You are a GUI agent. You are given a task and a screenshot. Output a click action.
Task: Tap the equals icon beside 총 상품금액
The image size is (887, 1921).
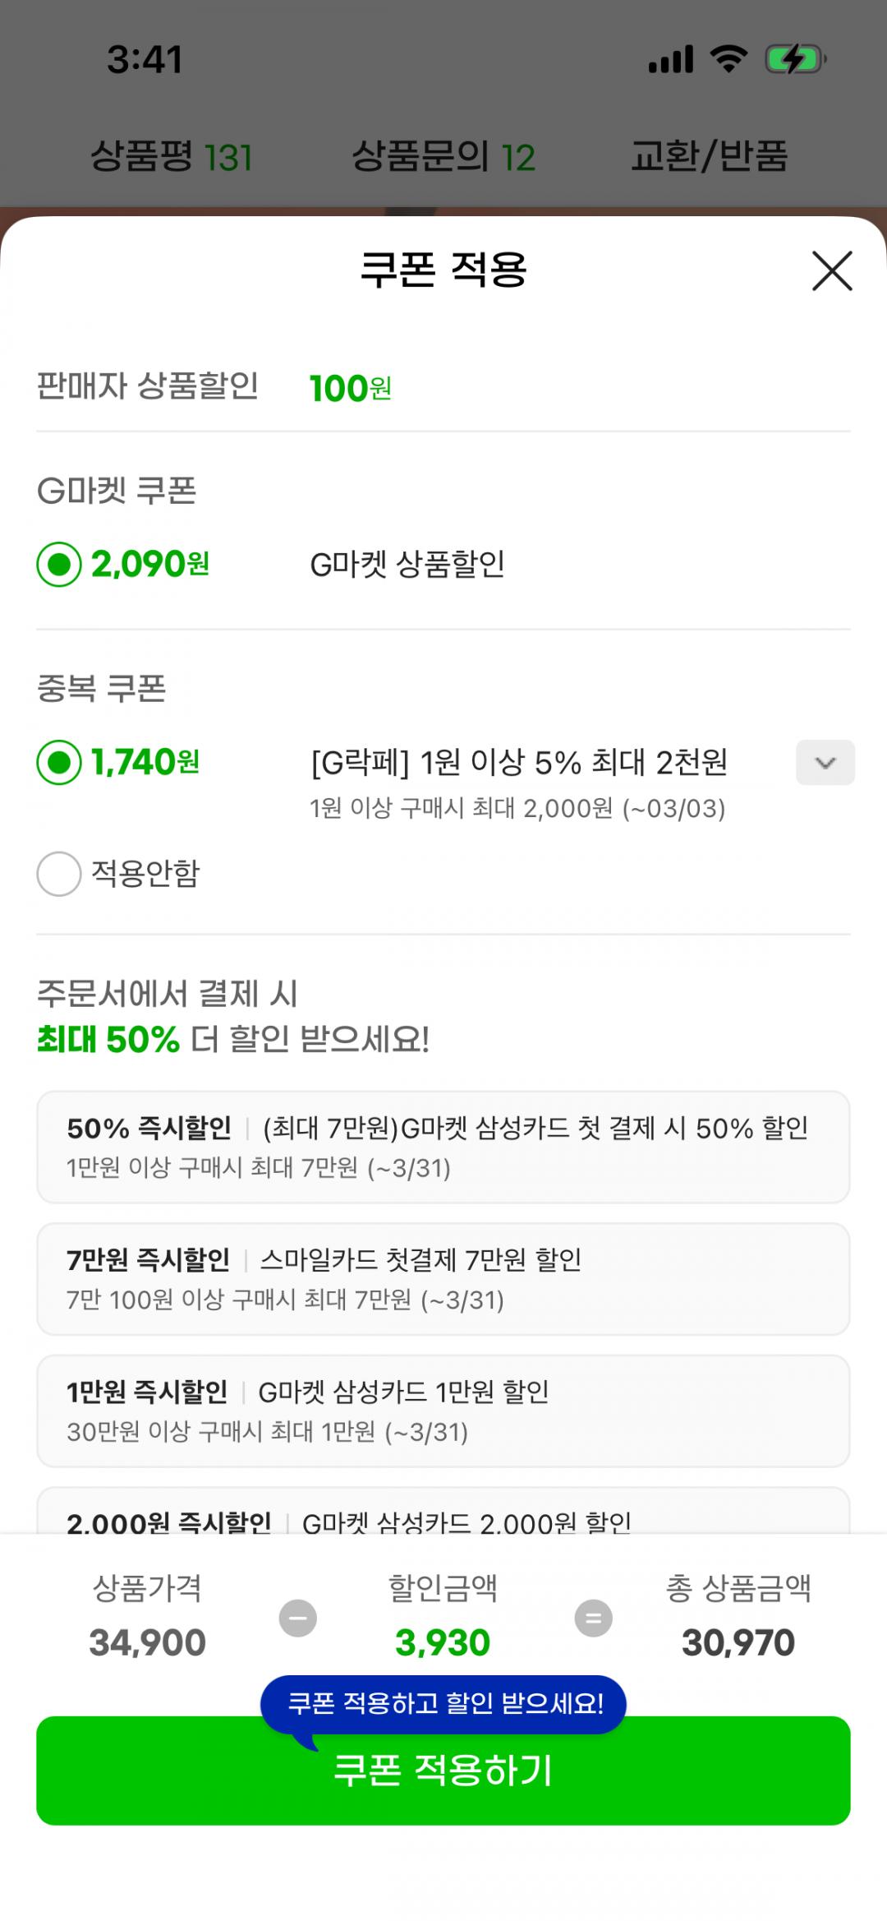point(593,1619)
